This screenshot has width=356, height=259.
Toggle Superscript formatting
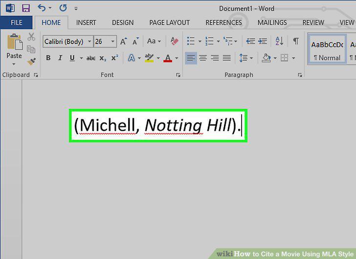point(114,58)
